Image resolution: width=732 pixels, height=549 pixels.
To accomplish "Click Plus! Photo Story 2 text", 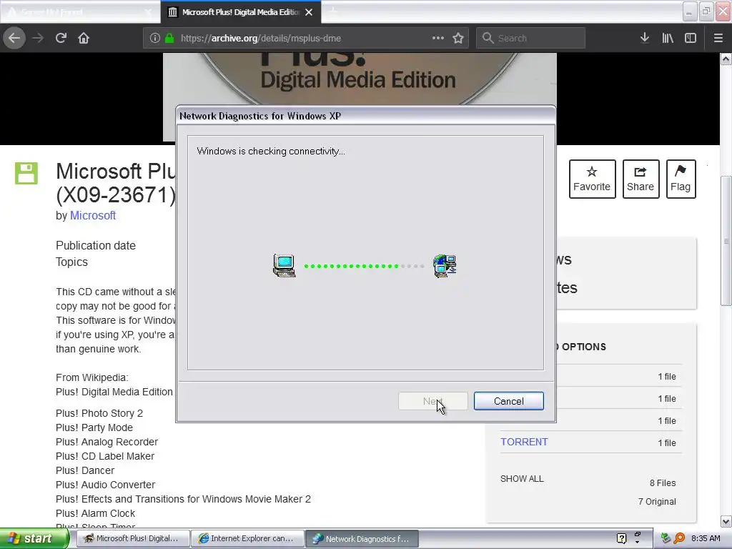I will 99,414.
